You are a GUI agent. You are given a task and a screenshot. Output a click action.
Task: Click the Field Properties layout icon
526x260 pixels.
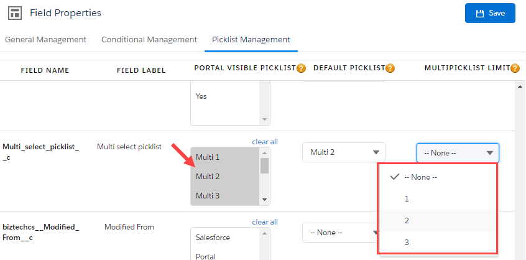tap(14, 13)
